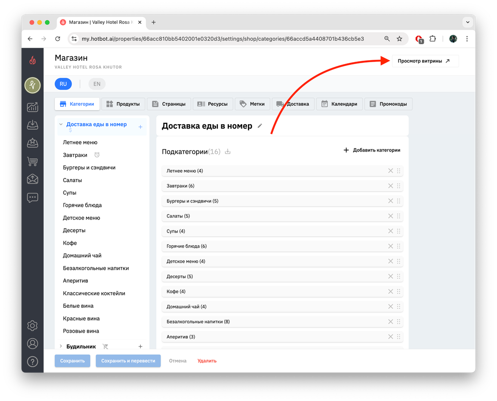Click the clock icon next to Завтраки
Image resolution: width=497 pixels, height=401 pixels.
tap(97, 155)
